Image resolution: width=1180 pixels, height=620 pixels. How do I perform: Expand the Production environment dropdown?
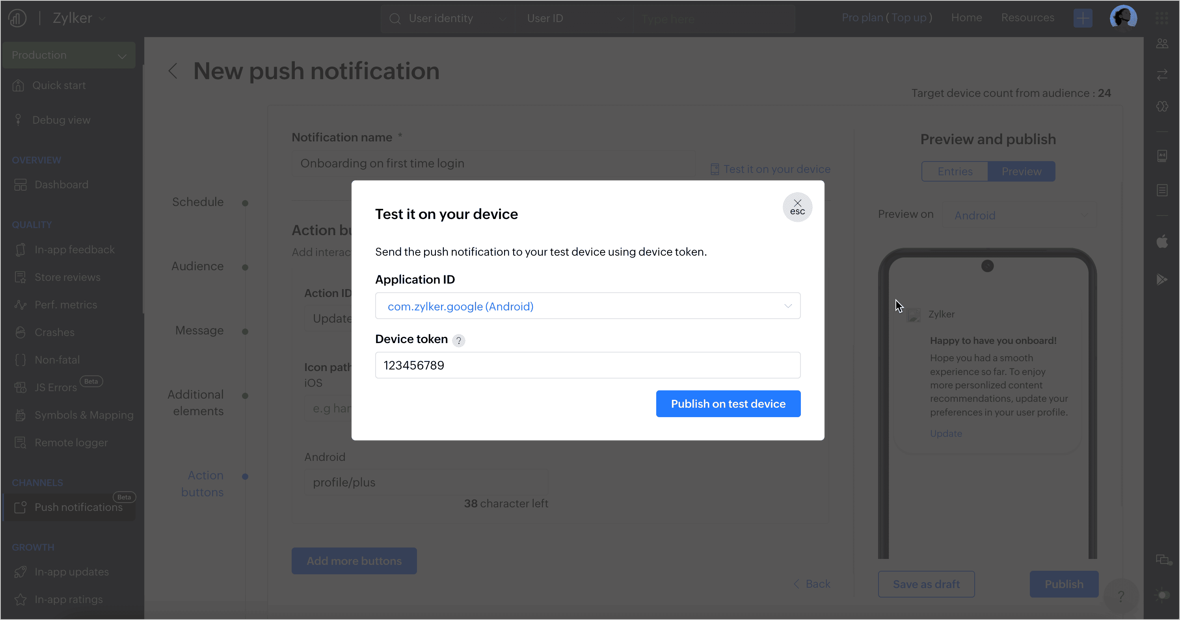[x=69, y=56]
